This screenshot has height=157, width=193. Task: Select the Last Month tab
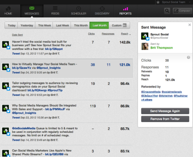pyautogui.click(x=100, y=25)
